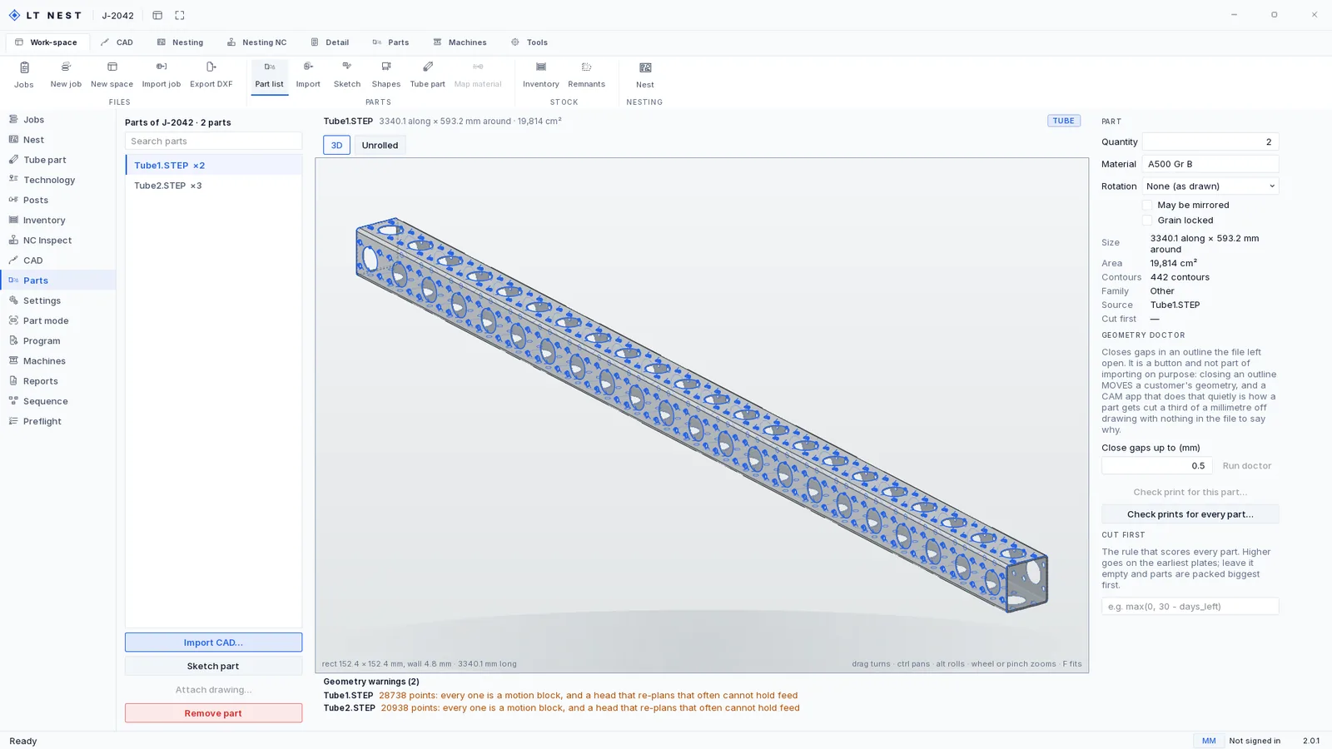Toggle the MM units indicator
This screenshot has height=749, width=1332.
[1209, 741]
